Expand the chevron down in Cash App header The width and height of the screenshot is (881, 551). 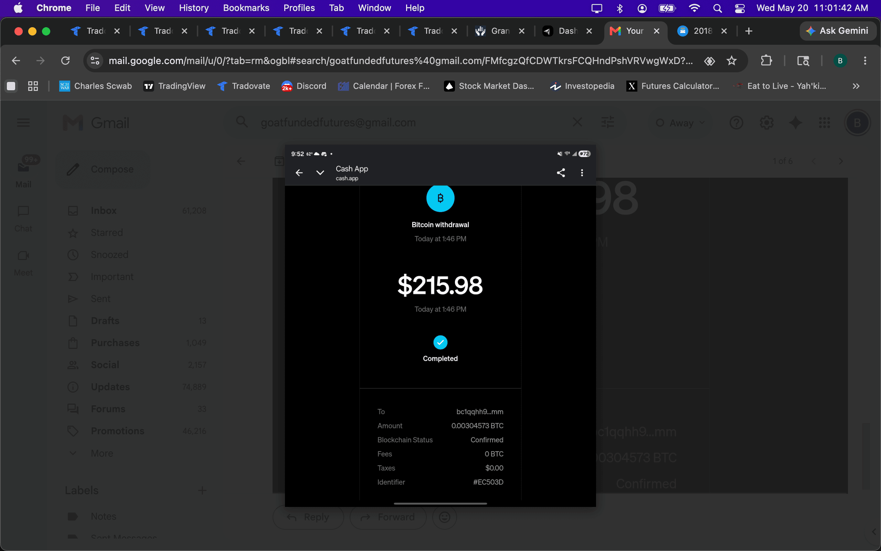coord(320,173)
